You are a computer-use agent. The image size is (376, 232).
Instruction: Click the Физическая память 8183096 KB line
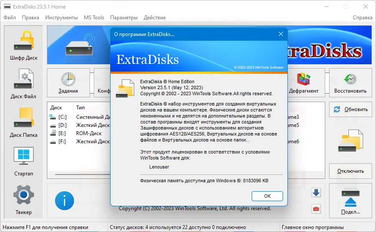[x=204, y=181]
